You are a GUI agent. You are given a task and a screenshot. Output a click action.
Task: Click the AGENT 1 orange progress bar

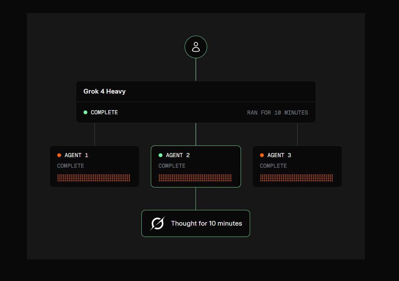tap(94, 178)
